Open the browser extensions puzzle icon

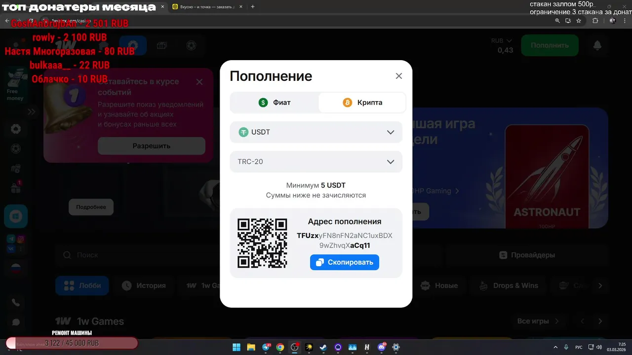(595, 21)
